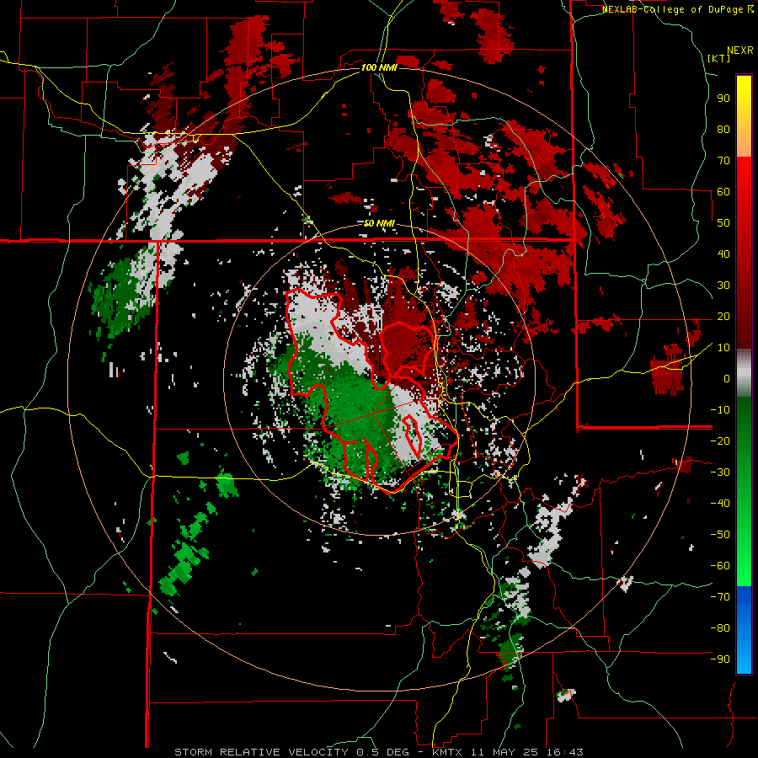Screen dimensions: 758x758
Task: Click the "STORM RELATIVE VELOCITY 0.5 DEG" caption text
Action: click(291, 752)
